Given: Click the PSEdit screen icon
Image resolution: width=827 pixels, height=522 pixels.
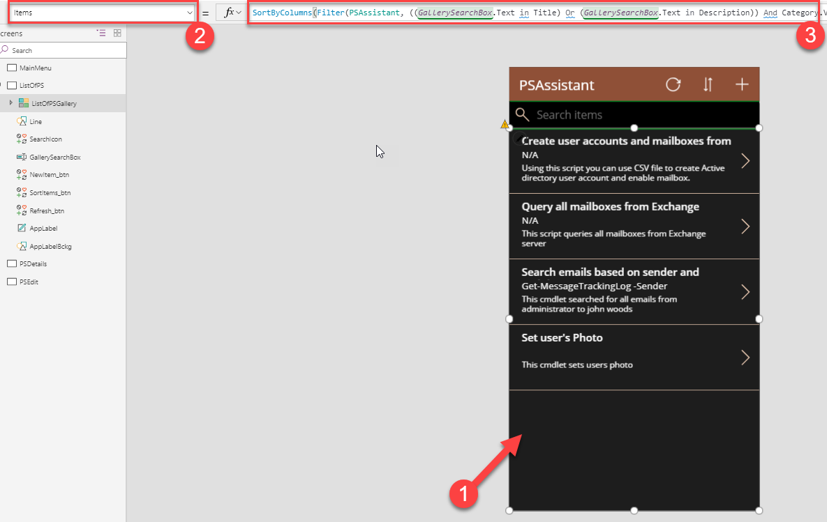Looking at the screenshot, I should [x=12, y=282].
